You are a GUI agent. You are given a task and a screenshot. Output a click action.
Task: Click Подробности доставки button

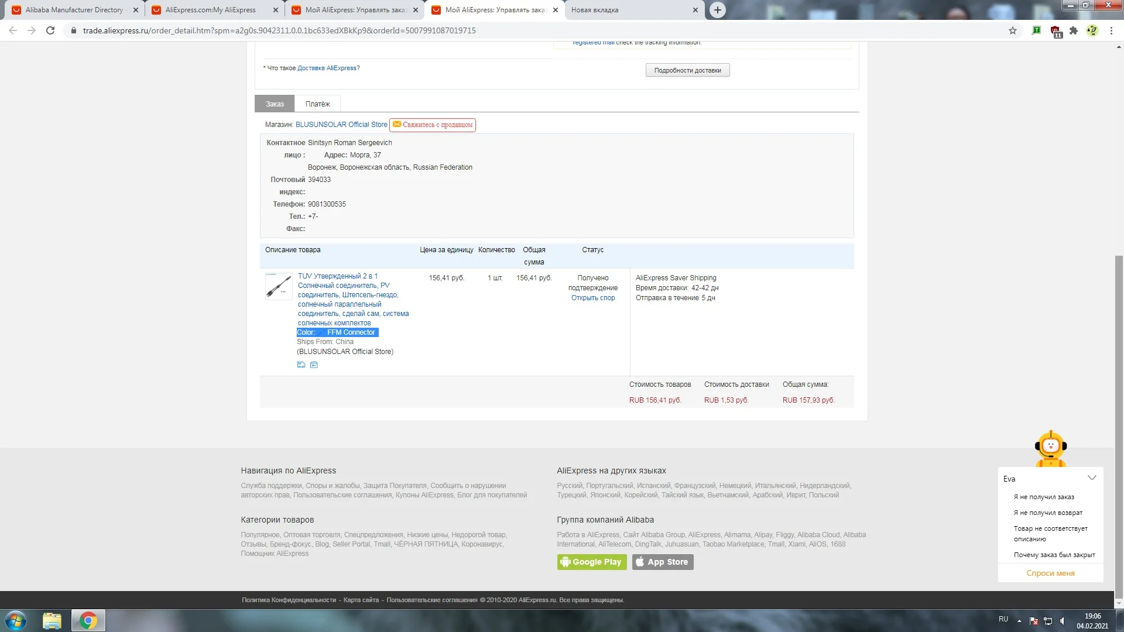(x=687, y=70)
